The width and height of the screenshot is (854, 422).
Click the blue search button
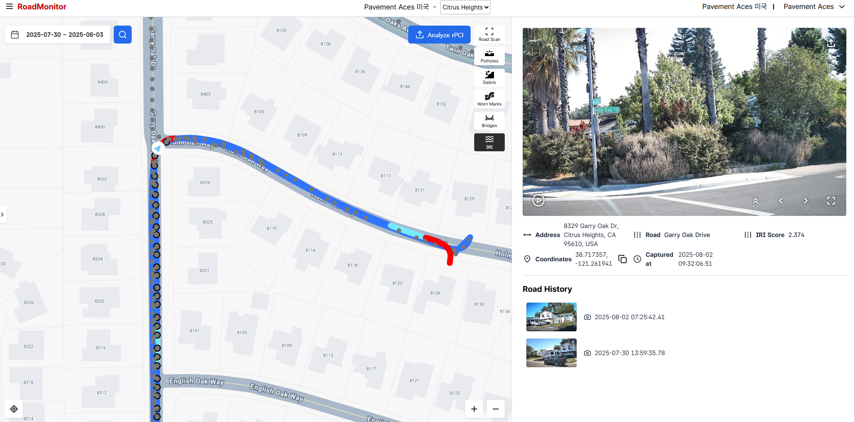[x=123, y=35]
